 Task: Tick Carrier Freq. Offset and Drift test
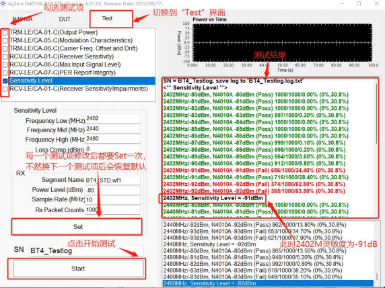(5, 49)
